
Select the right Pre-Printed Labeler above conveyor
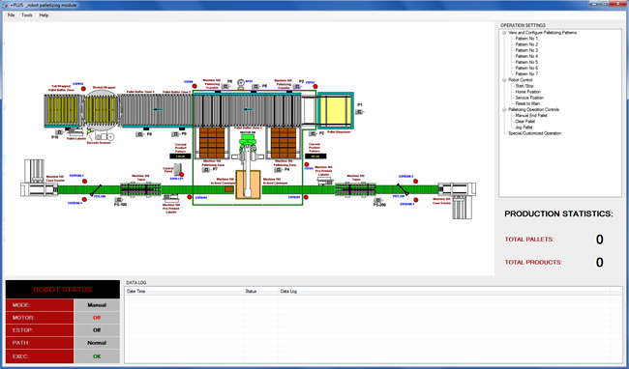[x=325, y=181]
